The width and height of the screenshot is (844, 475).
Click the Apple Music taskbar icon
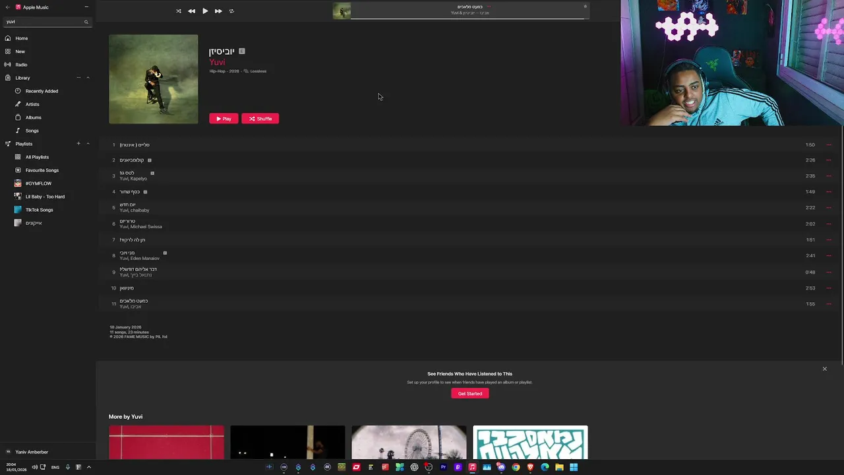click(x=472, y=467)
